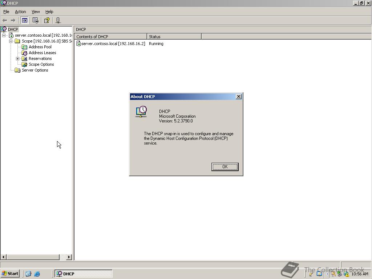The height and width of the screenshot is (279, 372).
Task: Click the Scope Options folder icon
Action: point(24,64)
